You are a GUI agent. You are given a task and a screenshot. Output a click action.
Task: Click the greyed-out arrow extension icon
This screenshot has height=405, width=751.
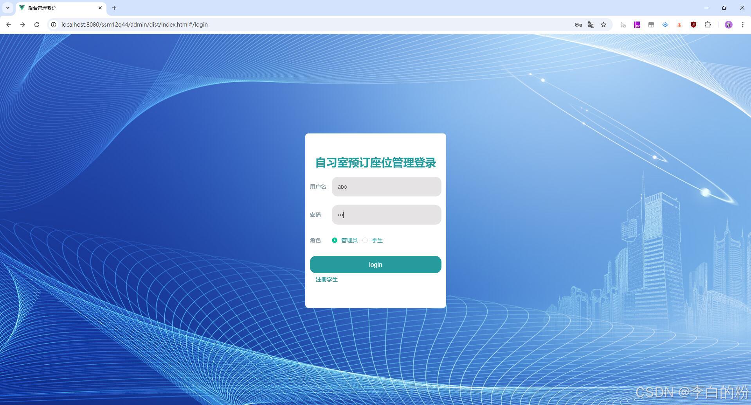(x=623, y=25)
